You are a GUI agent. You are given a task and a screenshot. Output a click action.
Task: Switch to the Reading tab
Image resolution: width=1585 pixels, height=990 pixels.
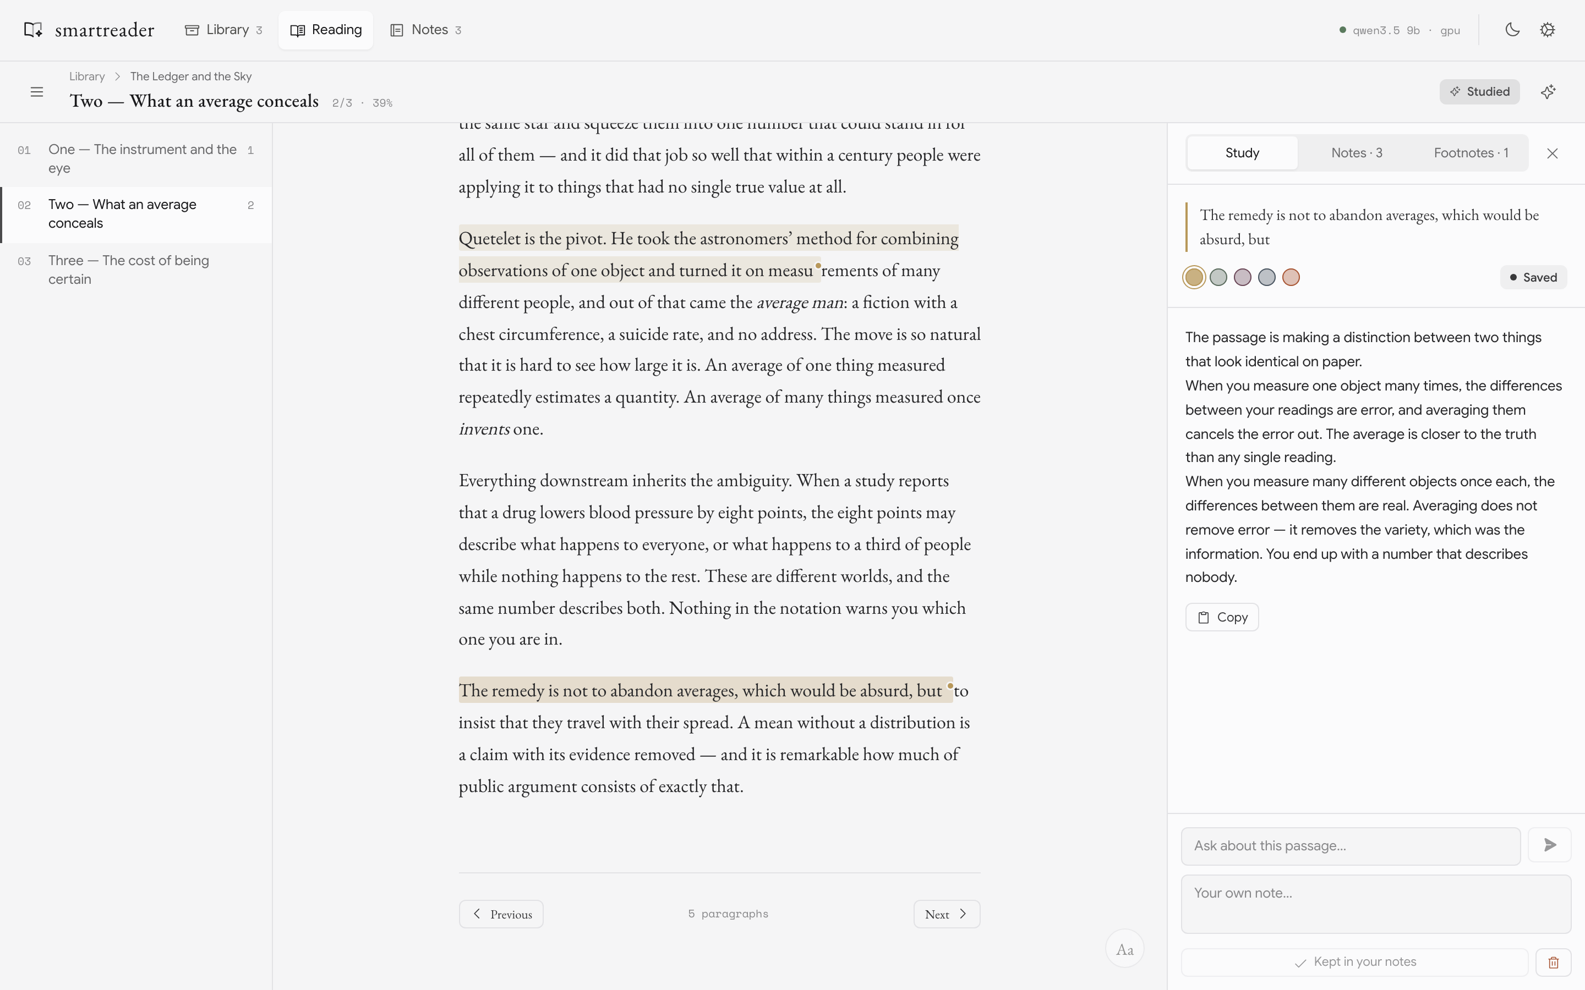click(325, 30)
